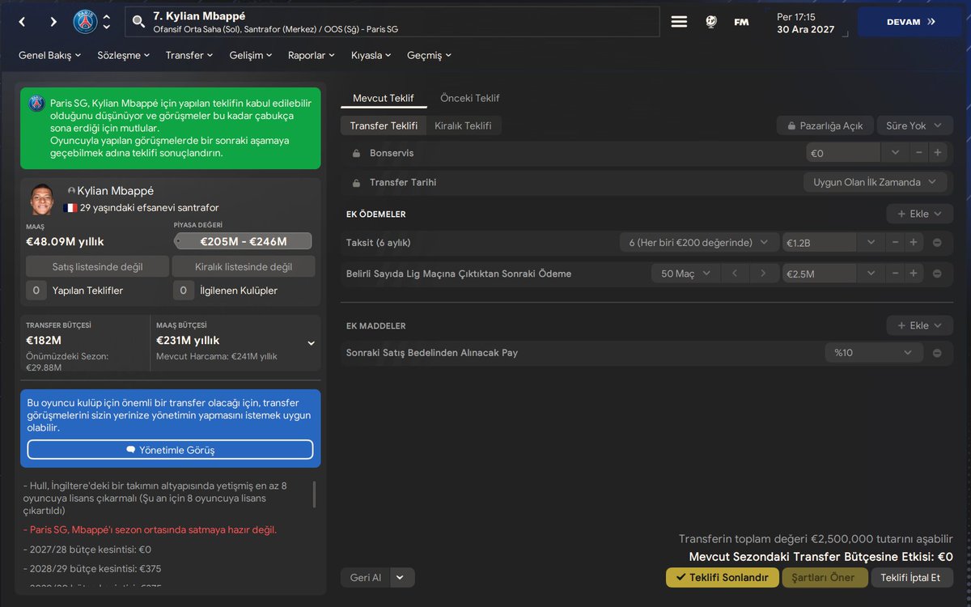Click the calendar corner icon by date

(x=844, y=33)
